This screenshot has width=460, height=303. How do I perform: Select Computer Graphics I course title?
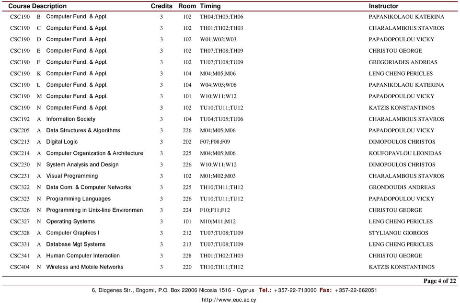click(x=72, y=233)
